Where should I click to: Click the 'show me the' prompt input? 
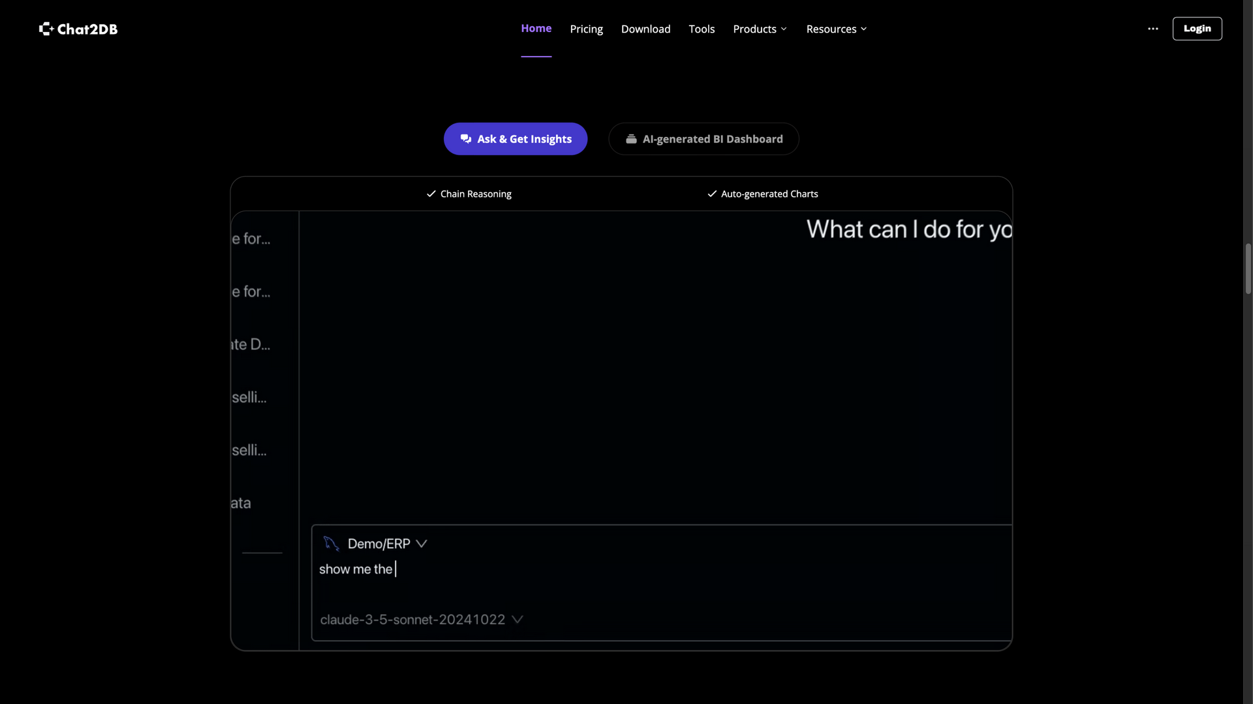point(662,569)
